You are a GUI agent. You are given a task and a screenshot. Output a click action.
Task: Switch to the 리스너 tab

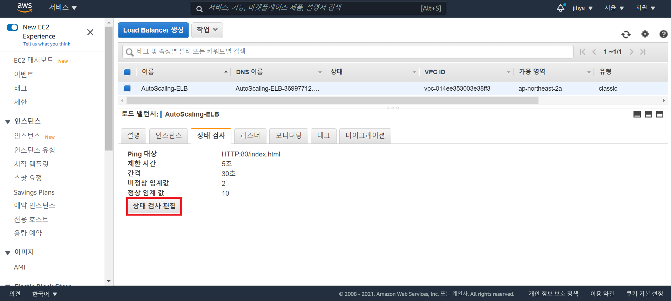pyautogui.click(x=250, y=136)
